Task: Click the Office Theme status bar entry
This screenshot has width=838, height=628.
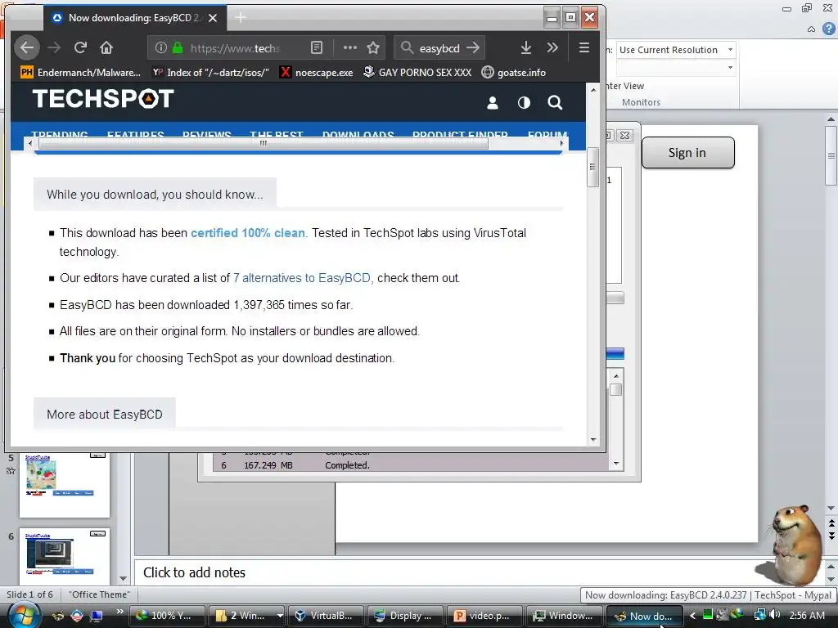Action: (99, 594)
